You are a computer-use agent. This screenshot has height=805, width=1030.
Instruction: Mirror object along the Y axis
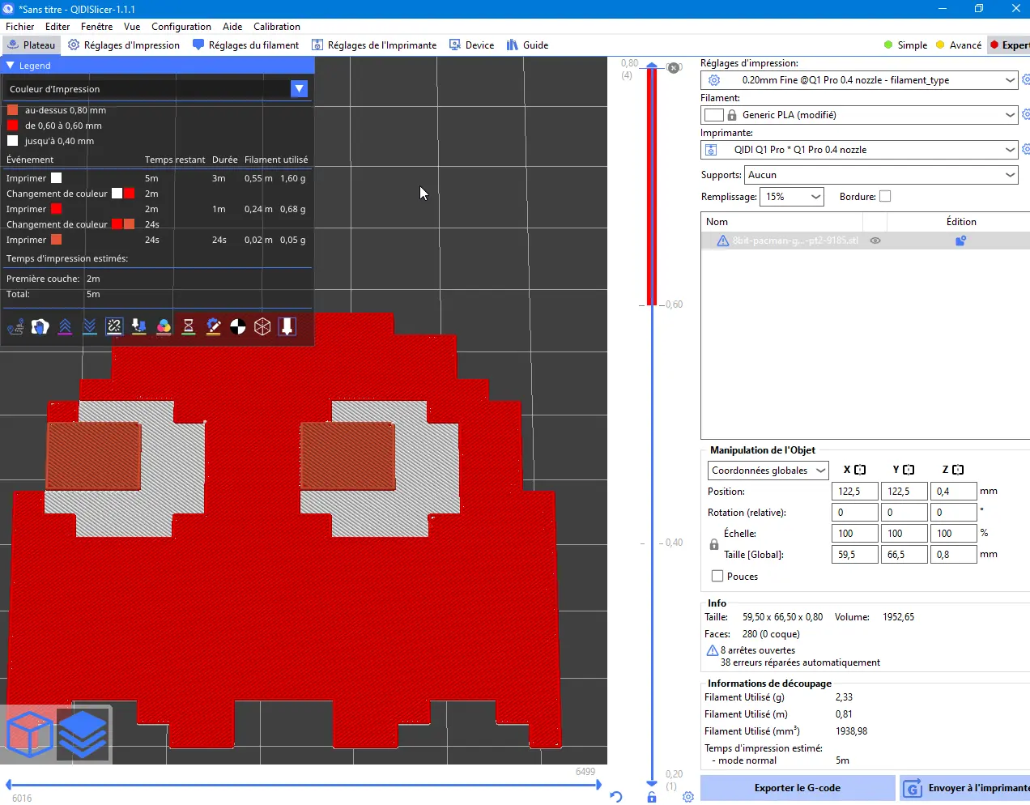pos(909,470)
